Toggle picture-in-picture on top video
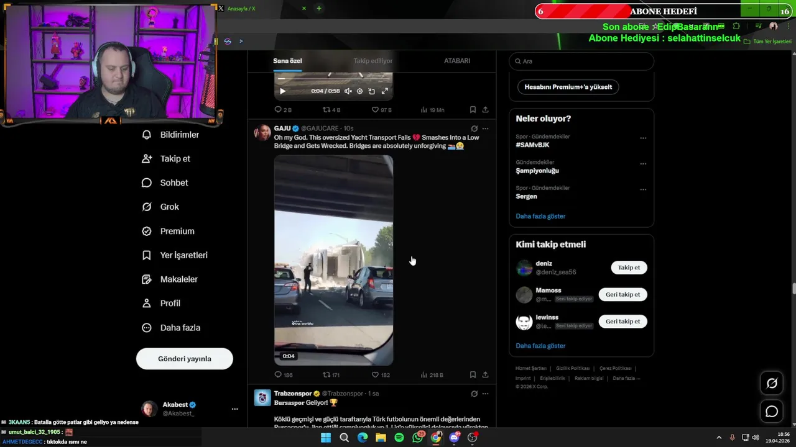This screenshot has height=447, width=796. coord(372,91)
